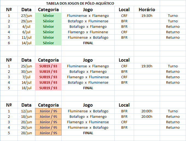The image size is (186, 141).
Task: Select the date cell '6/jul'
Action: pos(27,32)
